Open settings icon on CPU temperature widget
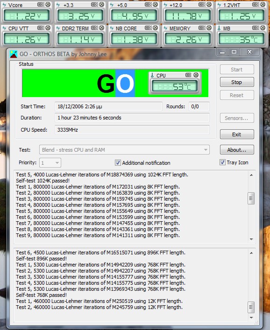Viewport: 270px width, 330px height. point(189,75)
